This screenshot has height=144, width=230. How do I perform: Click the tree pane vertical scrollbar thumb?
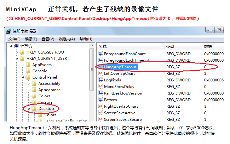point(92,70)
